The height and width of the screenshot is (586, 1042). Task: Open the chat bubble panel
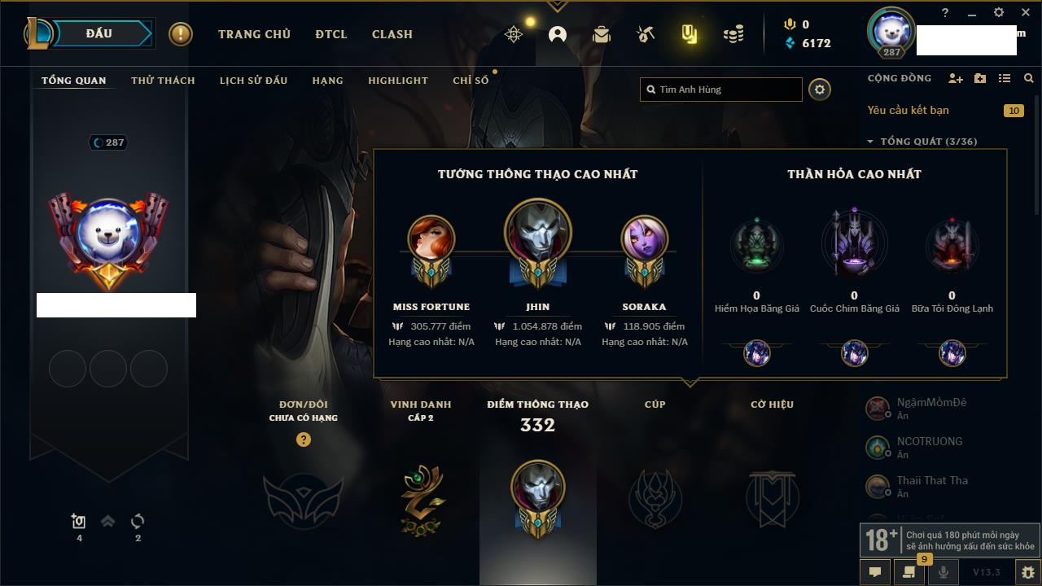click(x=875, y=572)
